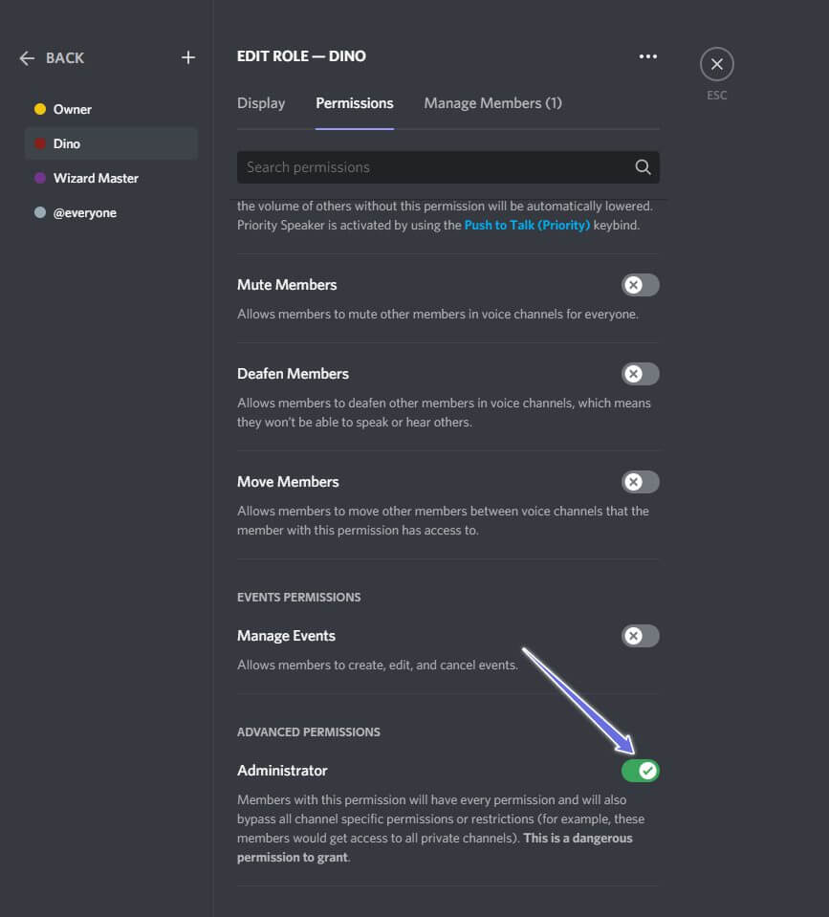
Task: Turn on the Move Members switch
Action: (641, 482)
